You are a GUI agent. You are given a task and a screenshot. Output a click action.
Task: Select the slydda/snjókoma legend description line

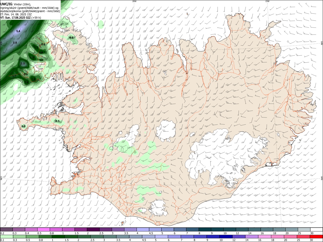point(30,11)
